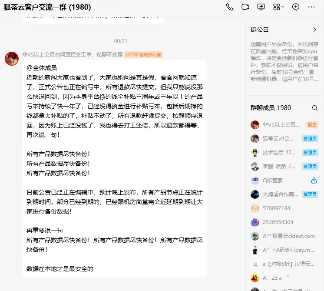
Task: Click the 00:21 timestamp
Action: click(x=120, y=41)
